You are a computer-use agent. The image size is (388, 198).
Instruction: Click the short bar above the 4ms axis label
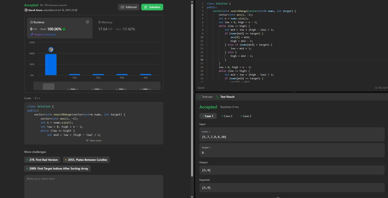pos(145,75)
